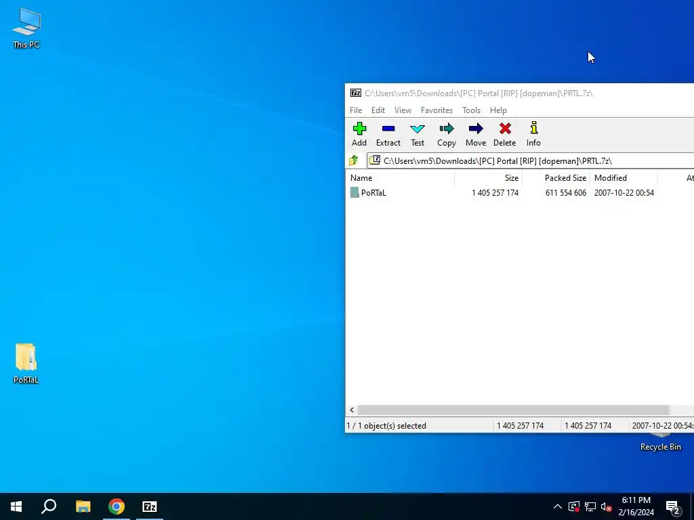
Task: Sort by the Name column header
Action: coord(400,178)
